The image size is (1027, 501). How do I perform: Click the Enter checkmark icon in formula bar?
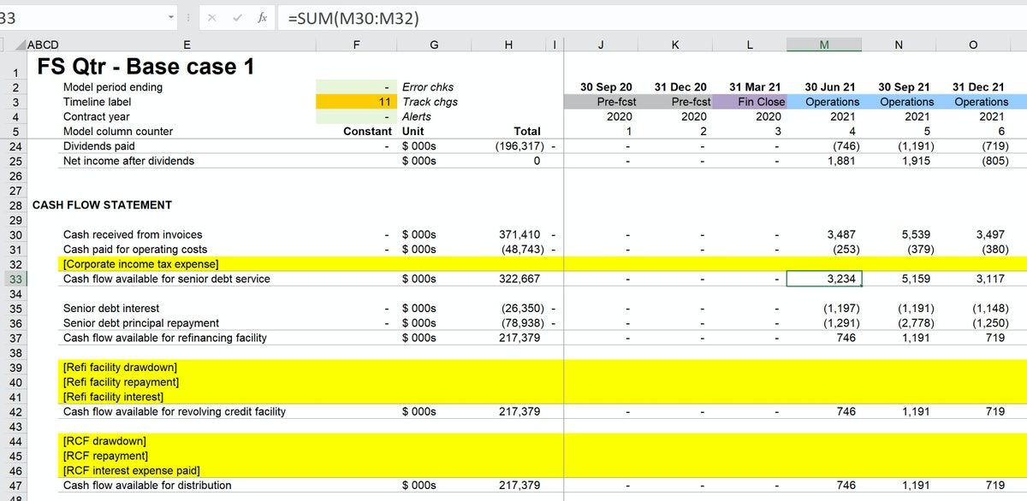tap(237, 15)
